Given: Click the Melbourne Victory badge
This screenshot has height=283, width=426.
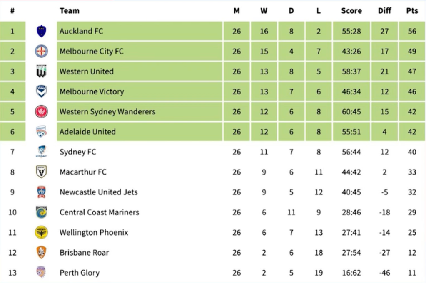Looking at the screenshot, I should pos(41,91).
